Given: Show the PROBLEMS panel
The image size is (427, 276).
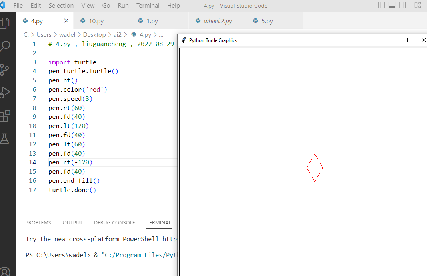Looking at the screenshot, I should (38, 223).
